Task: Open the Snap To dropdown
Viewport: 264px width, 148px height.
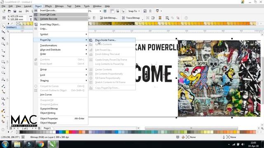Action: 134,11
